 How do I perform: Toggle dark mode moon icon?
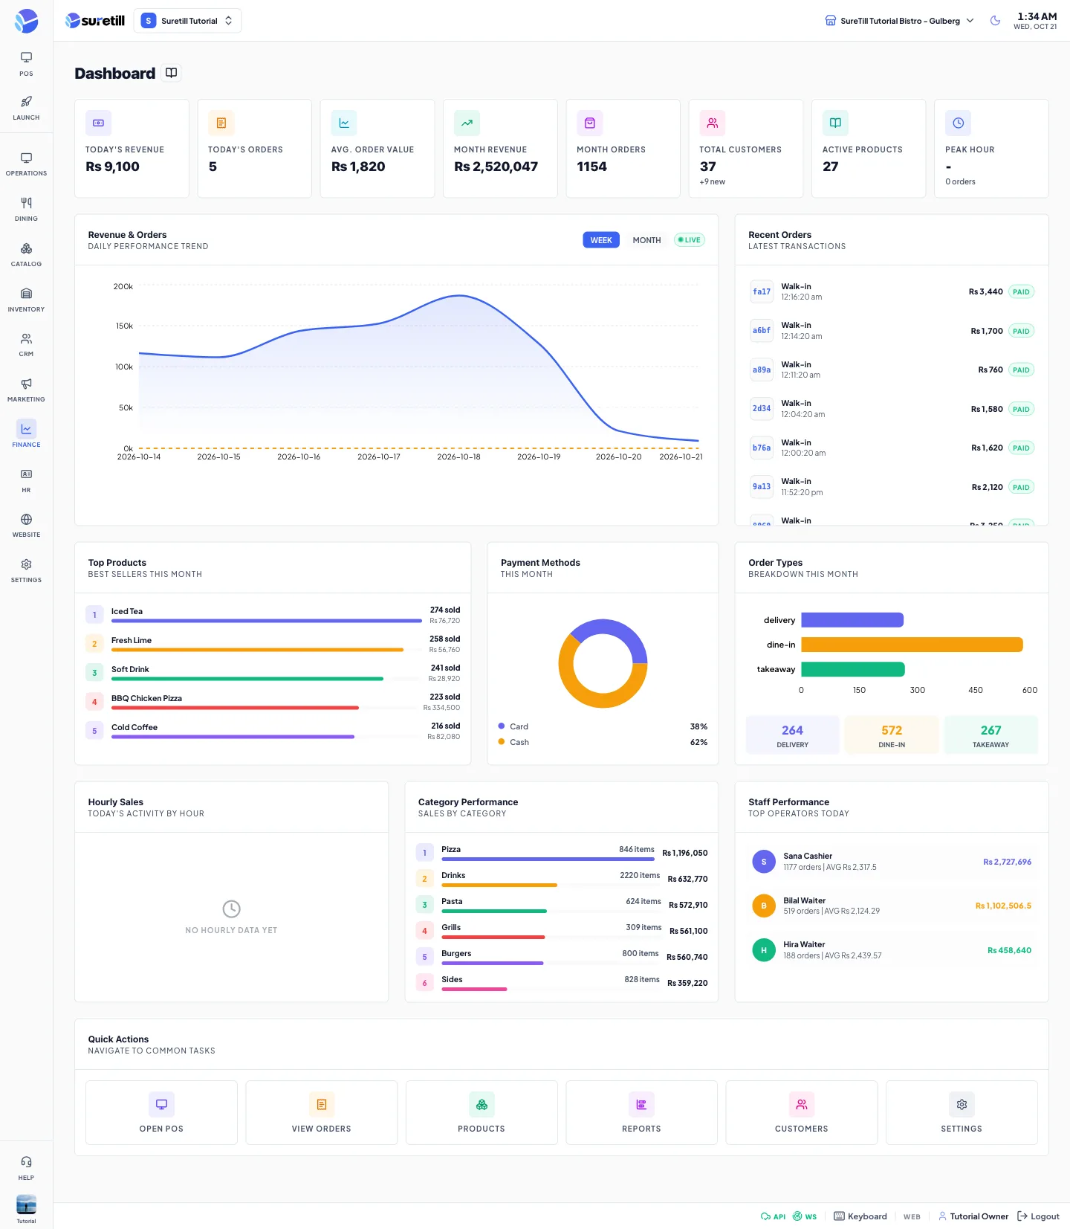pos(995,21)
